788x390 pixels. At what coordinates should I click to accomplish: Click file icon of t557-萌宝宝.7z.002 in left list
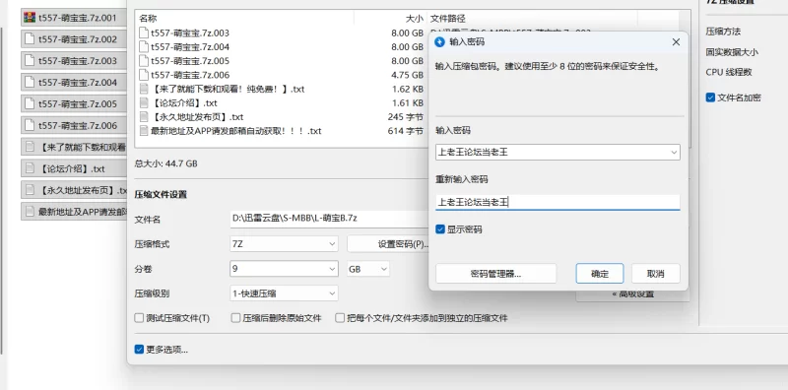(30, 39)
